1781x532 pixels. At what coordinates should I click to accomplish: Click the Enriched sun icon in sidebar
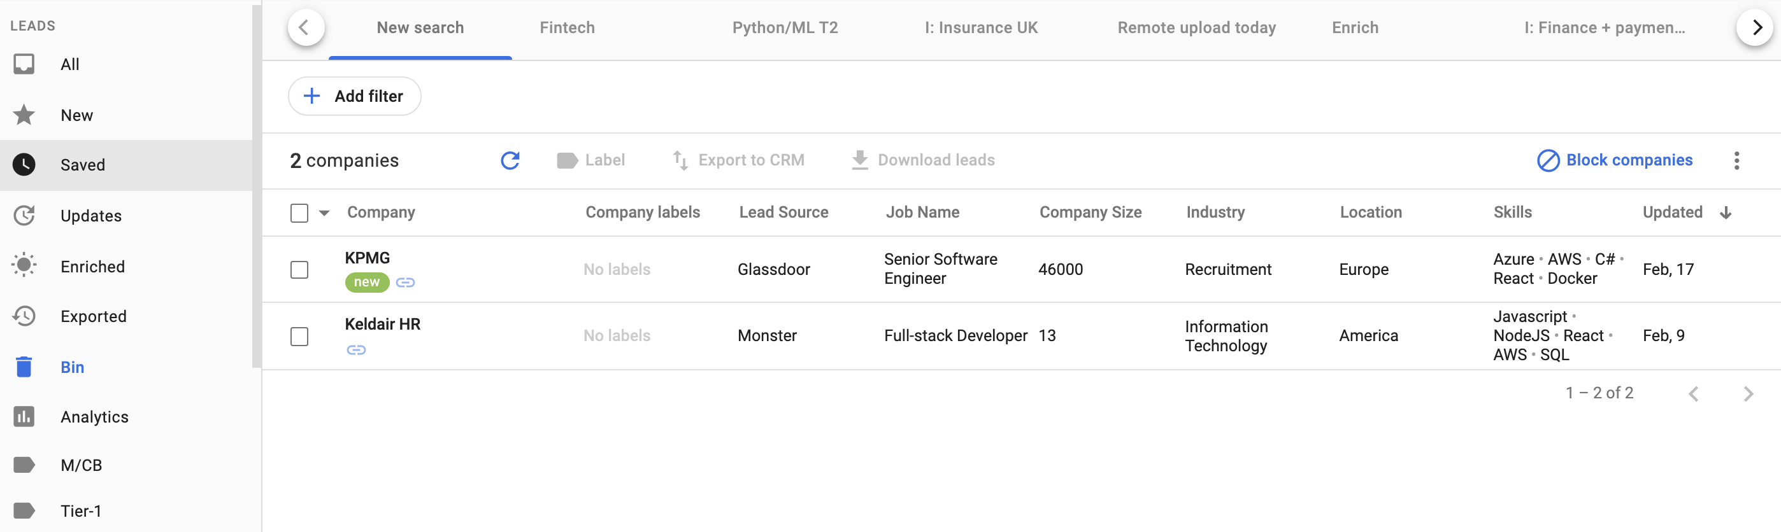tap(24, 265)
